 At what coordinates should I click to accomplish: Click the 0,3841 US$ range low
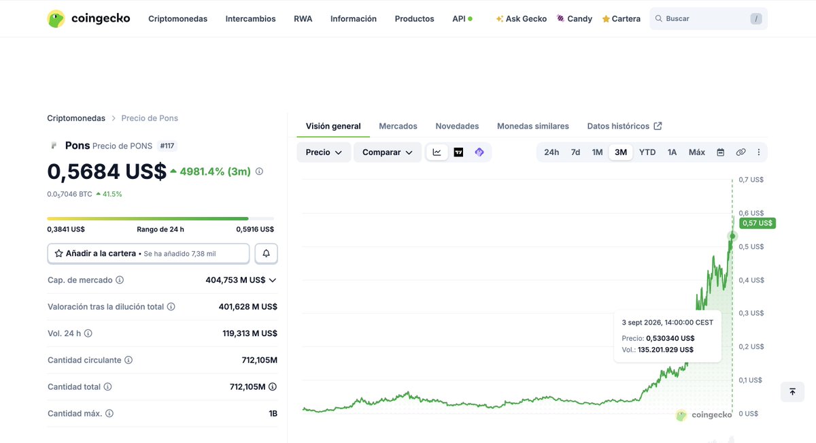coord(66,229)
